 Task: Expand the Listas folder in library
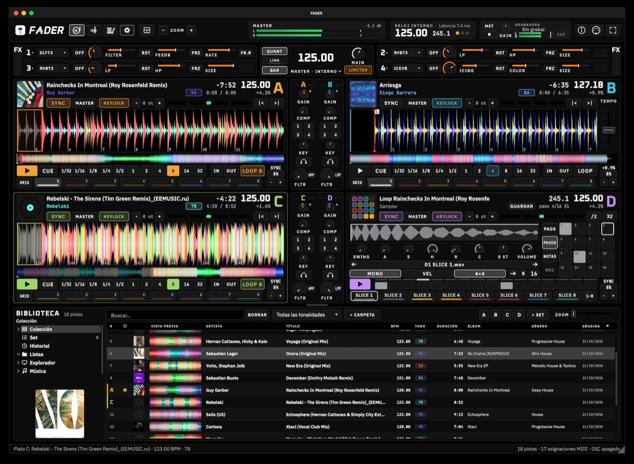pos(18,354)
